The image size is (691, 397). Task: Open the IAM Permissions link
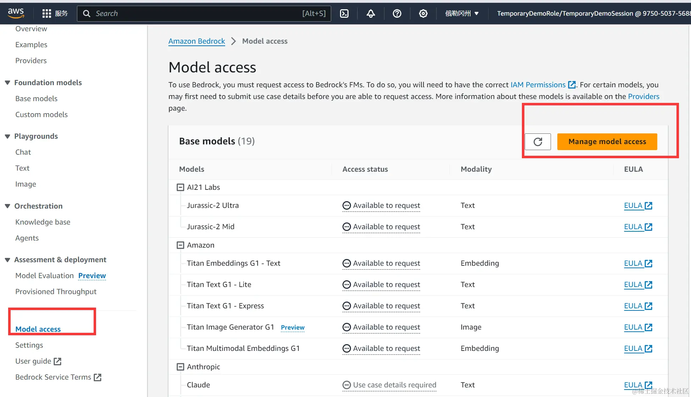click(x=538, y=85)
